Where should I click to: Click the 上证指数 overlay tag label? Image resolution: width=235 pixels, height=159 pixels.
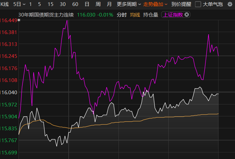tap(173, 15)
